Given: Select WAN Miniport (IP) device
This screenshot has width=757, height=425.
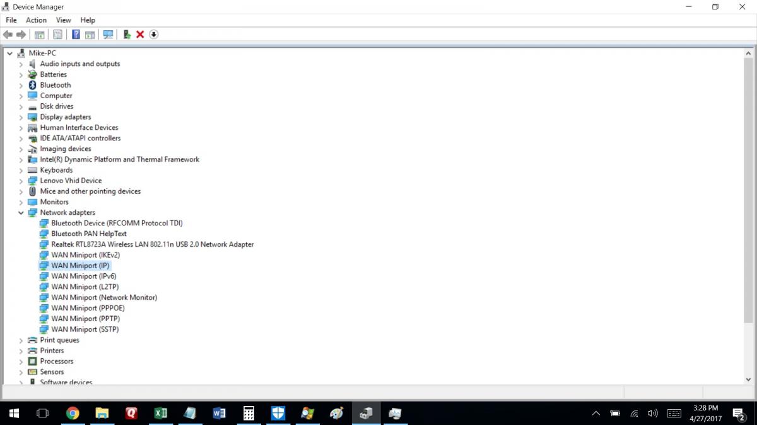Looking at the screenshot, I should (x=80, y=266).
